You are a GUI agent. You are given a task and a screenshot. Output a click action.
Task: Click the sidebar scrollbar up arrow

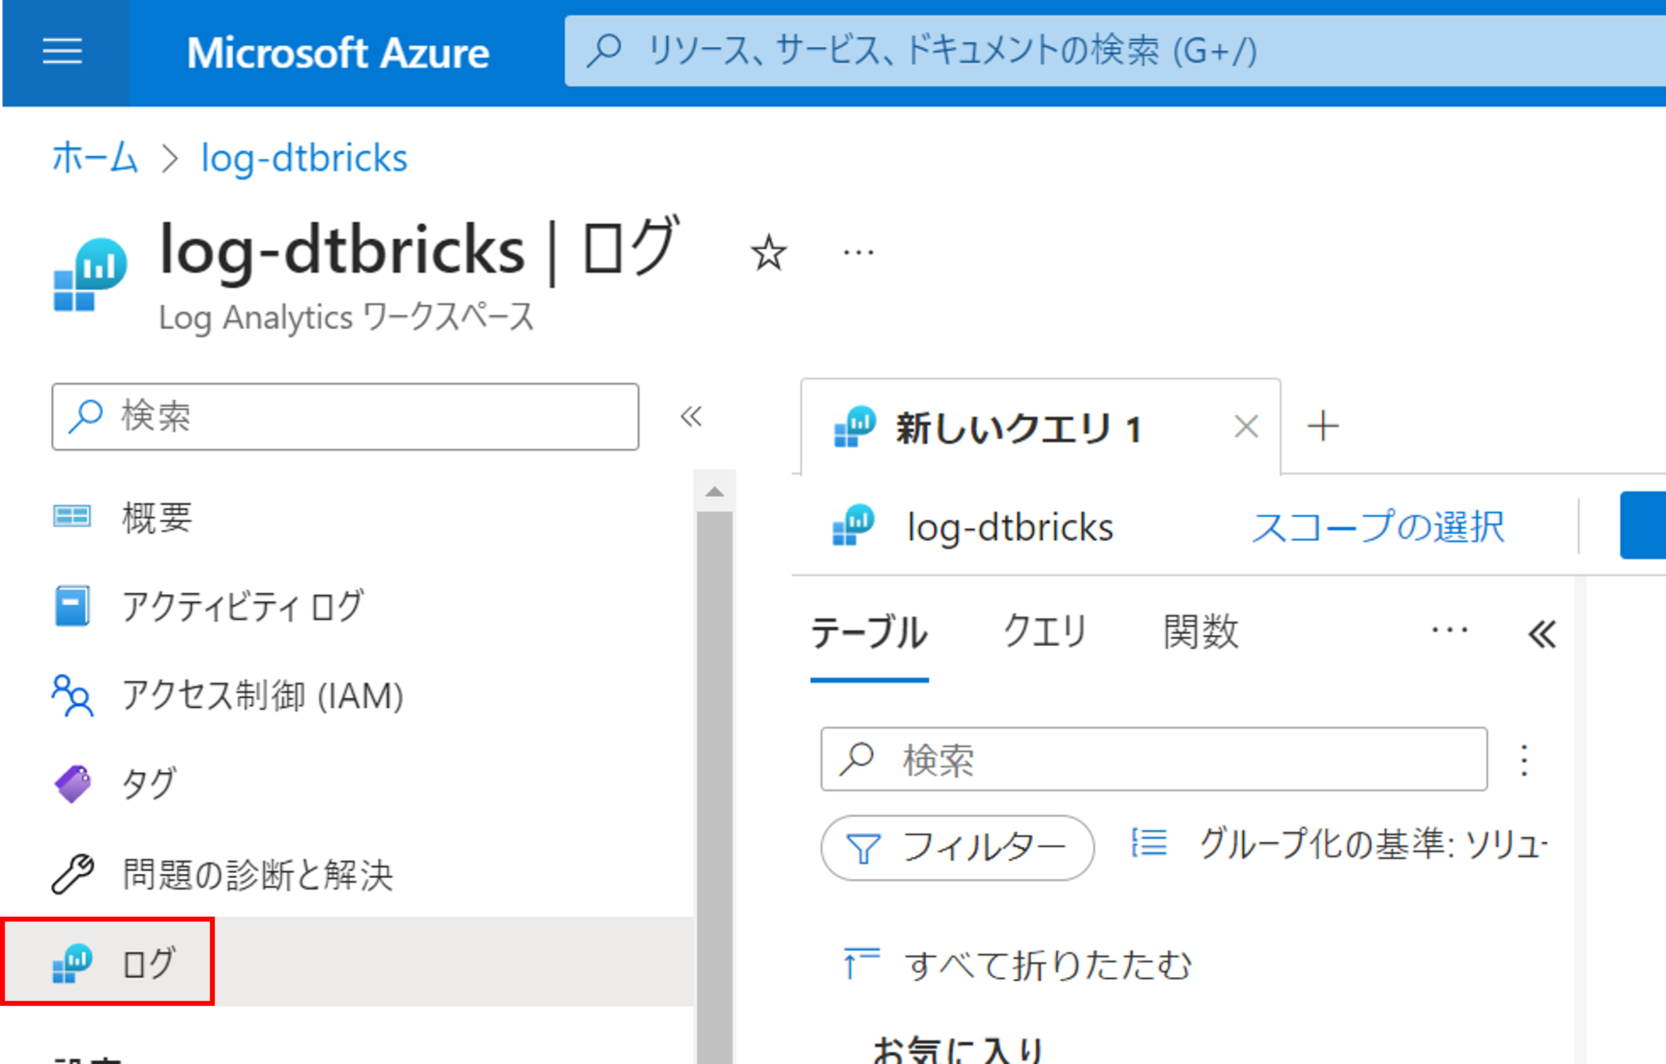pos(714,492)
